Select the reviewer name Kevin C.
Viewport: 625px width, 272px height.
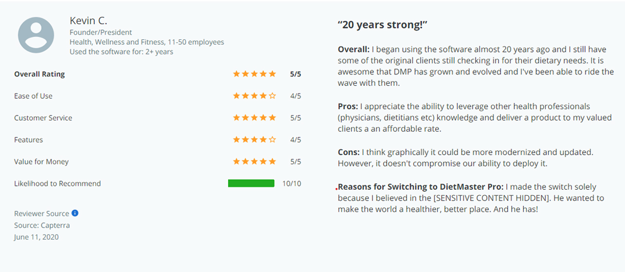(x=89, y=20)
